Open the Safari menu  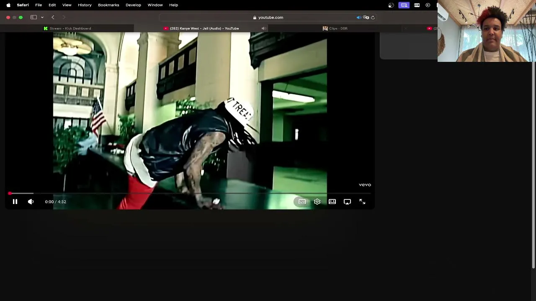tap(23, 5)
